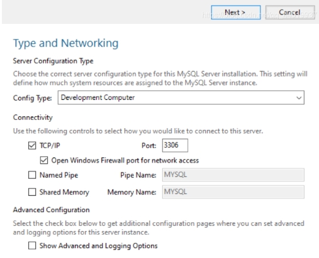Click the Server Configuration Type heading
This screenshot has height=258, width=319.
click(x=53, y=61)
